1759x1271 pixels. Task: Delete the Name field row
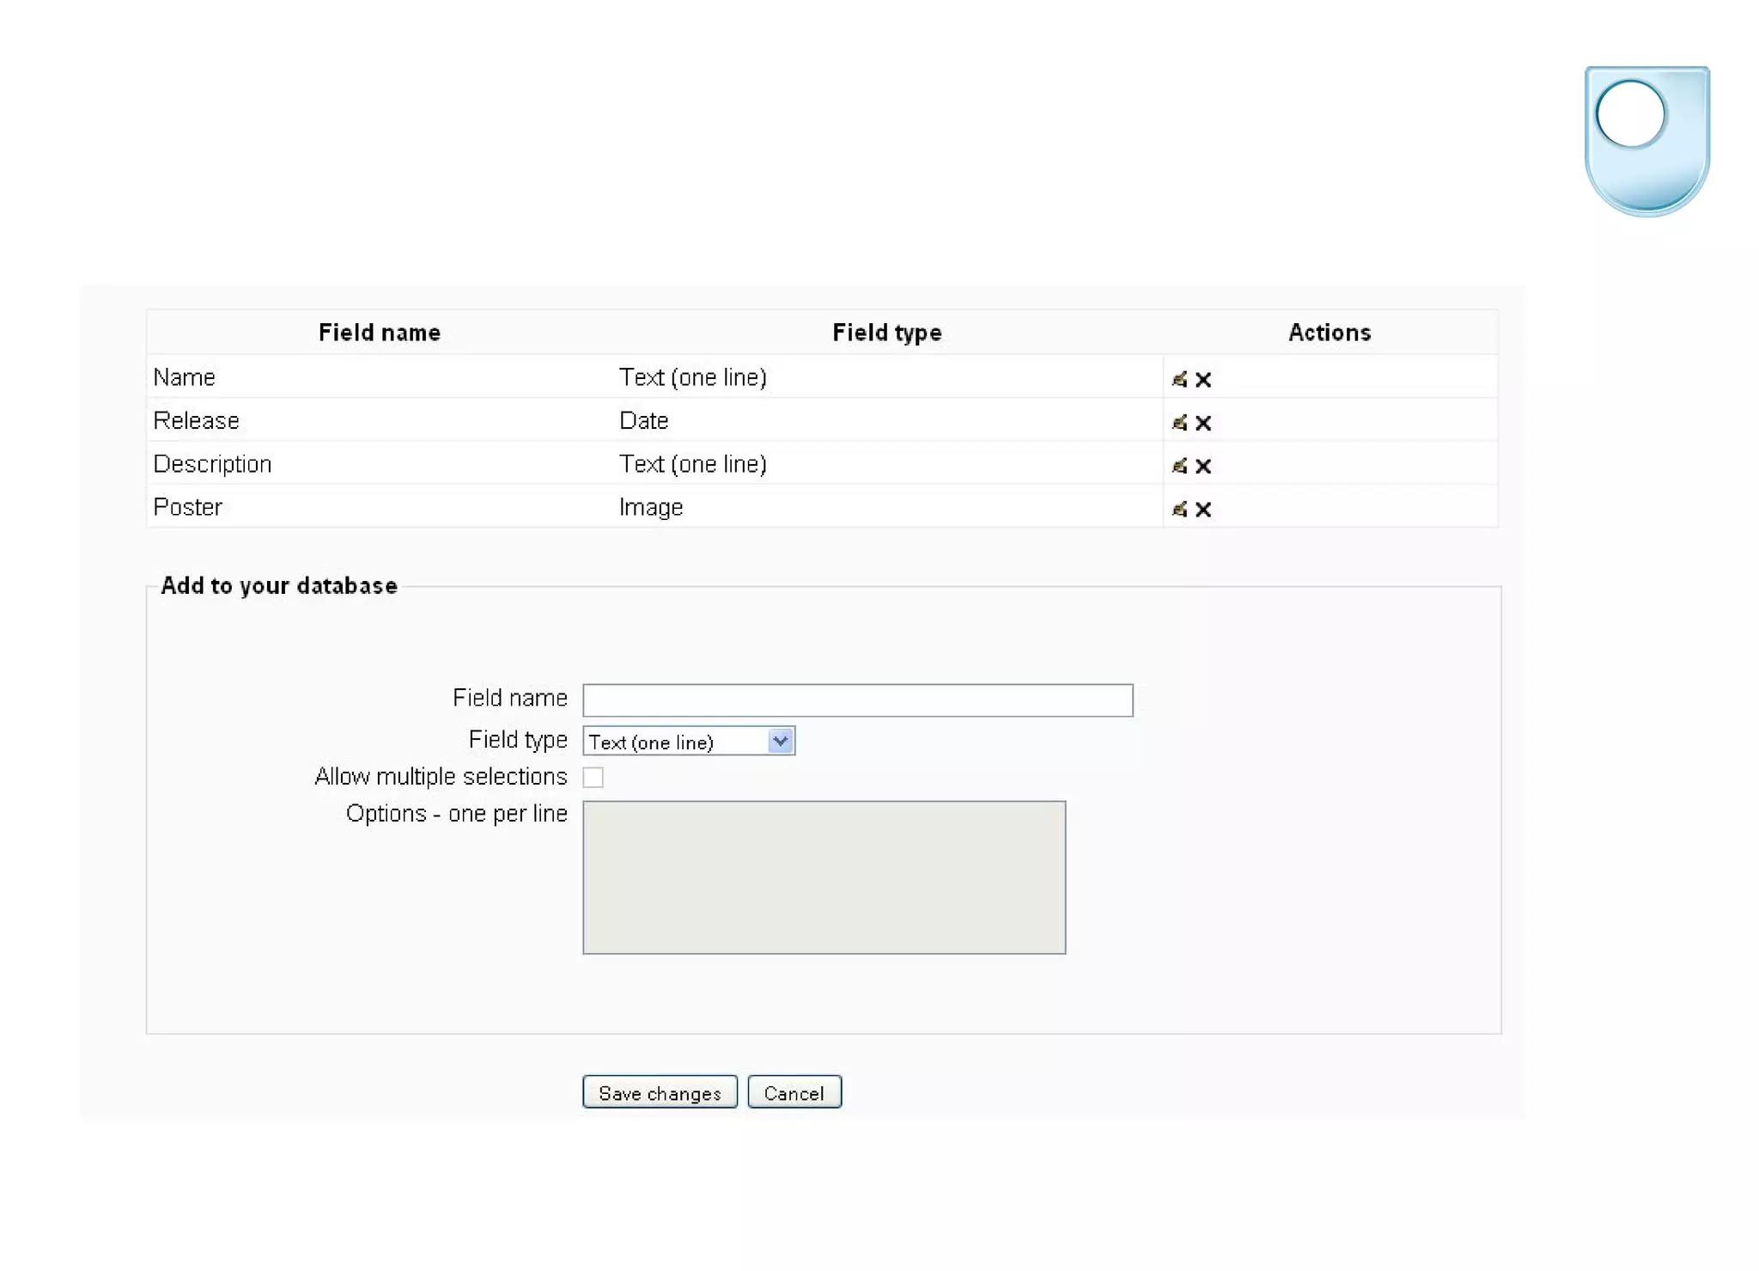point(1203,380)
